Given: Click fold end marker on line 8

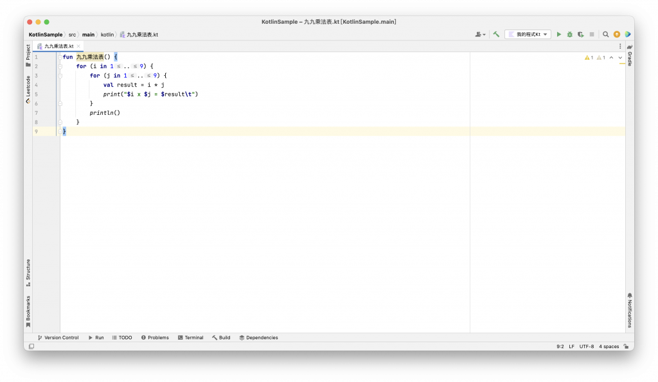Looking at the screenshot, I should point(60,122).
